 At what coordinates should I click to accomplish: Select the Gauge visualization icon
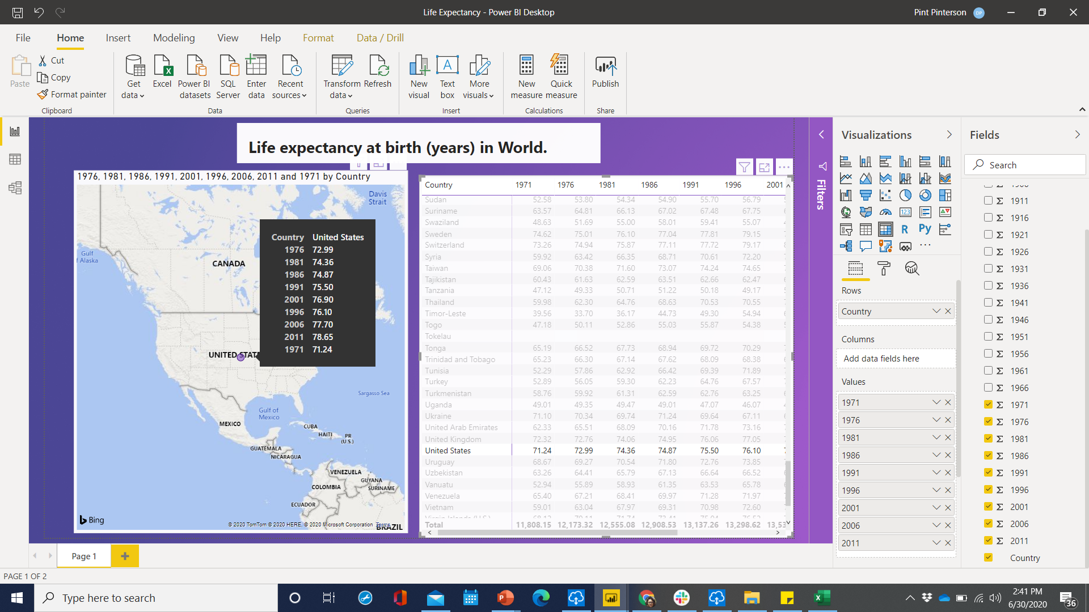tap(885, 212)
